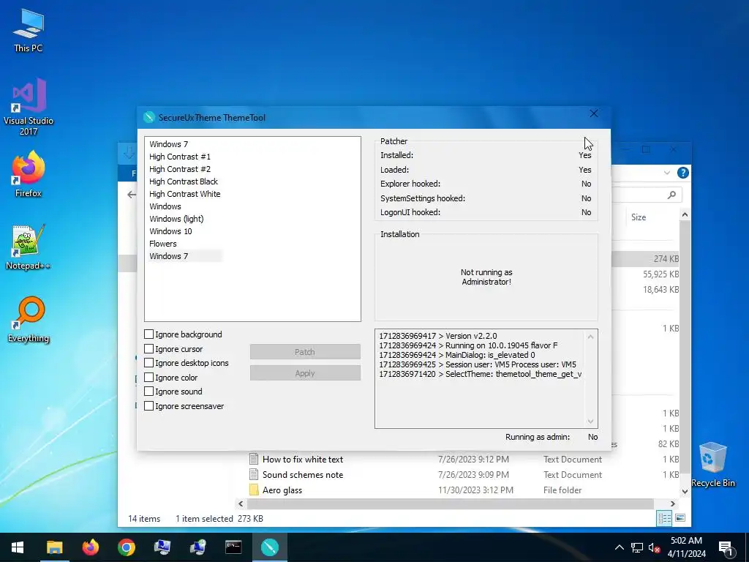Open network status tray icon
This screenshot has height=562, width=749.
(637, 547)
